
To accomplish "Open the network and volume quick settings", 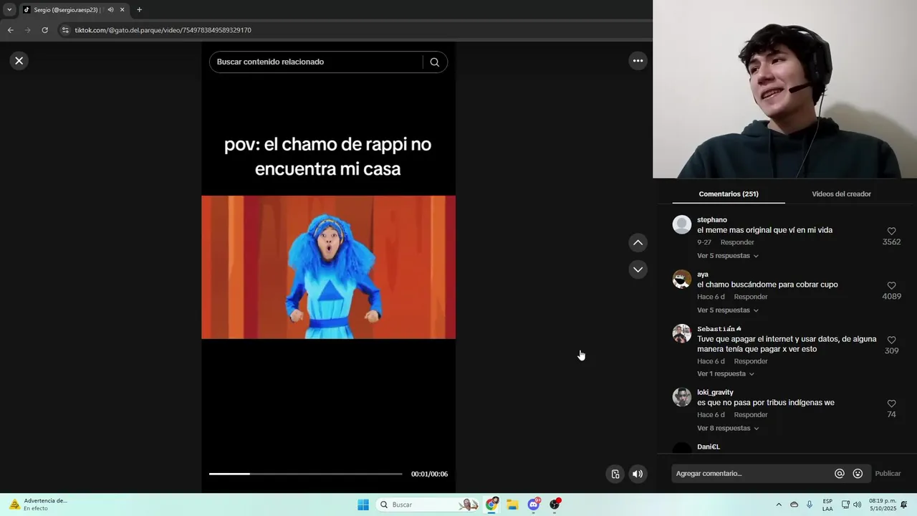I will 851,505.
